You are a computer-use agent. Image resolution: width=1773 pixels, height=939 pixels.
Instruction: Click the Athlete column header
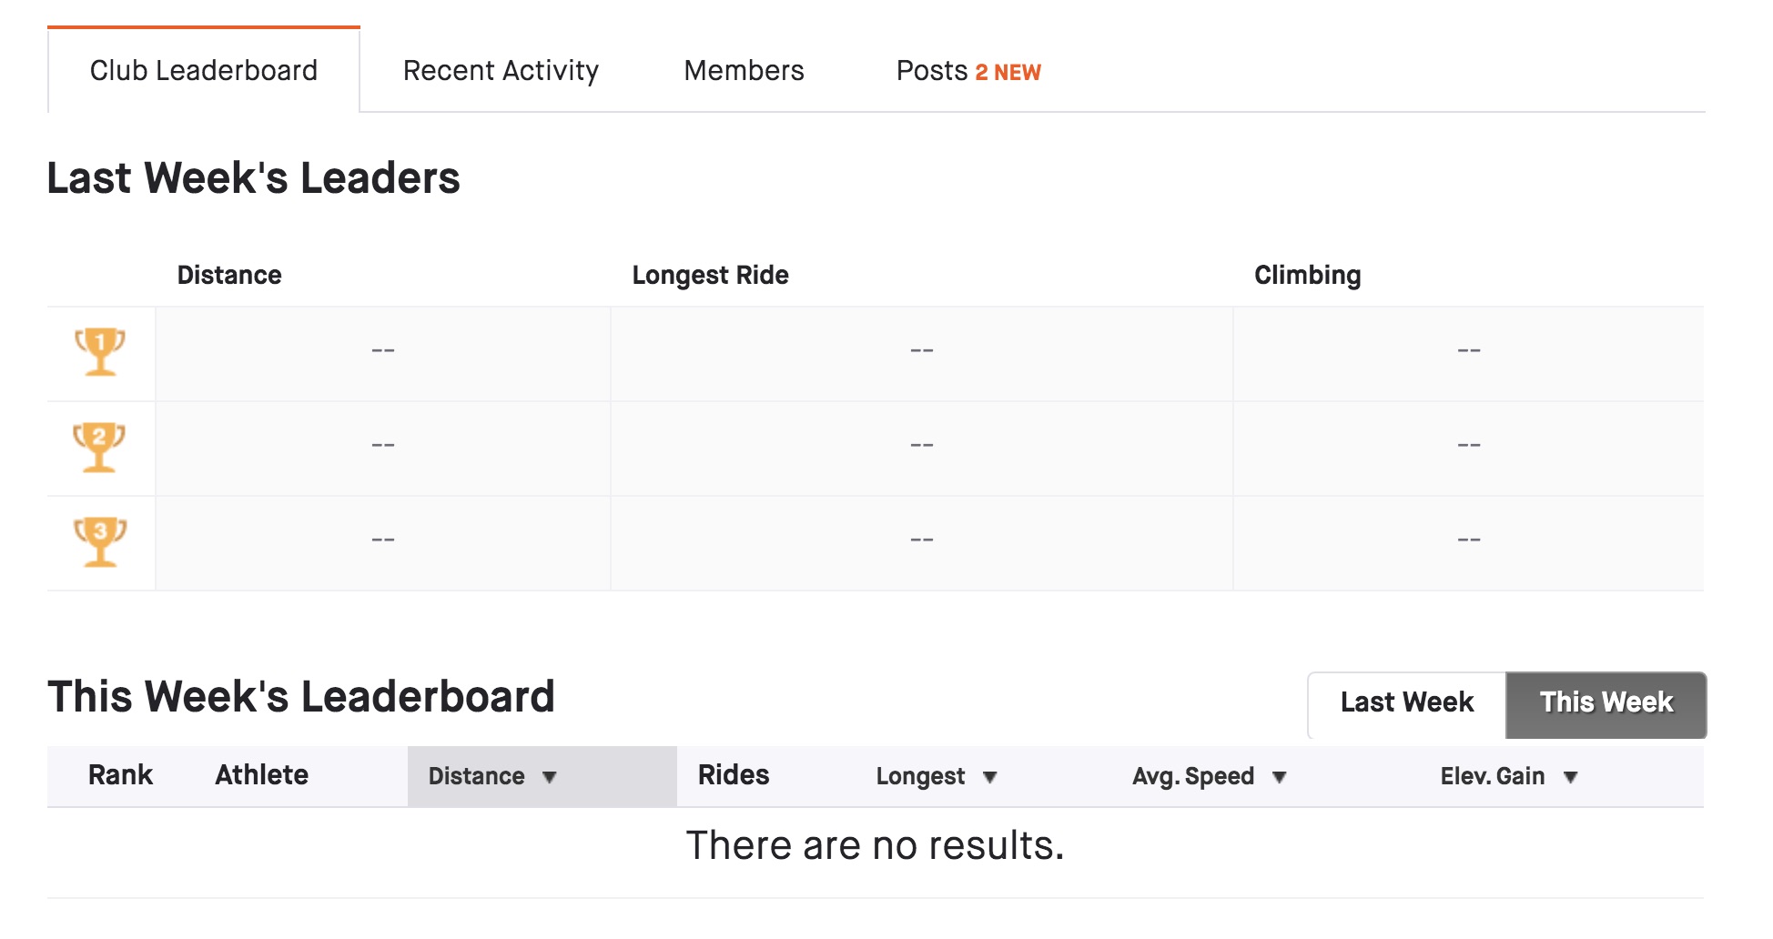click(261, 775)
